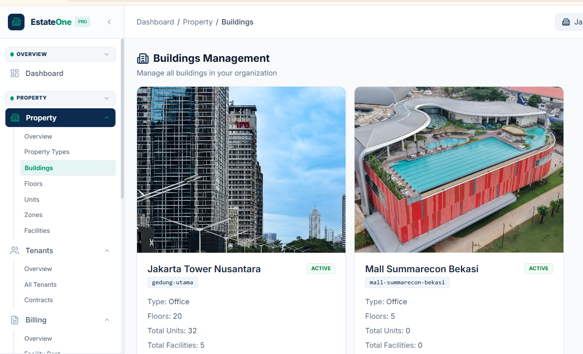
Task: Click the Dashboard grid icon
Action: pyautogui.click(x=15, y=73)
